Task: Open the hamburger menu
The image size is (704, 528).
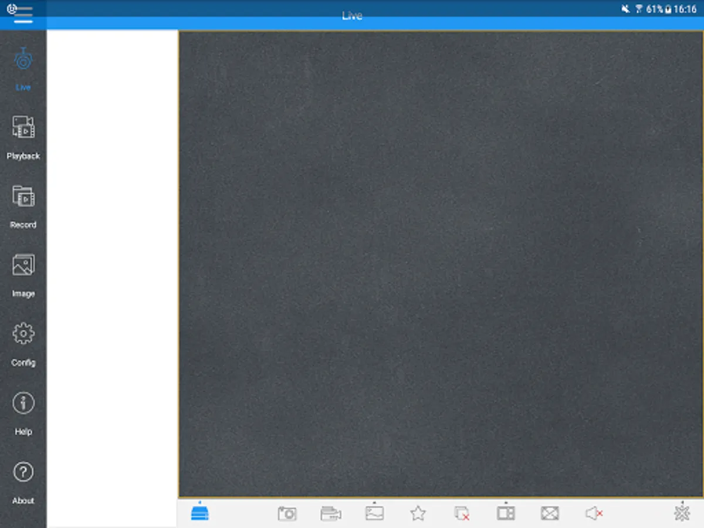Action: click(23, 15)
